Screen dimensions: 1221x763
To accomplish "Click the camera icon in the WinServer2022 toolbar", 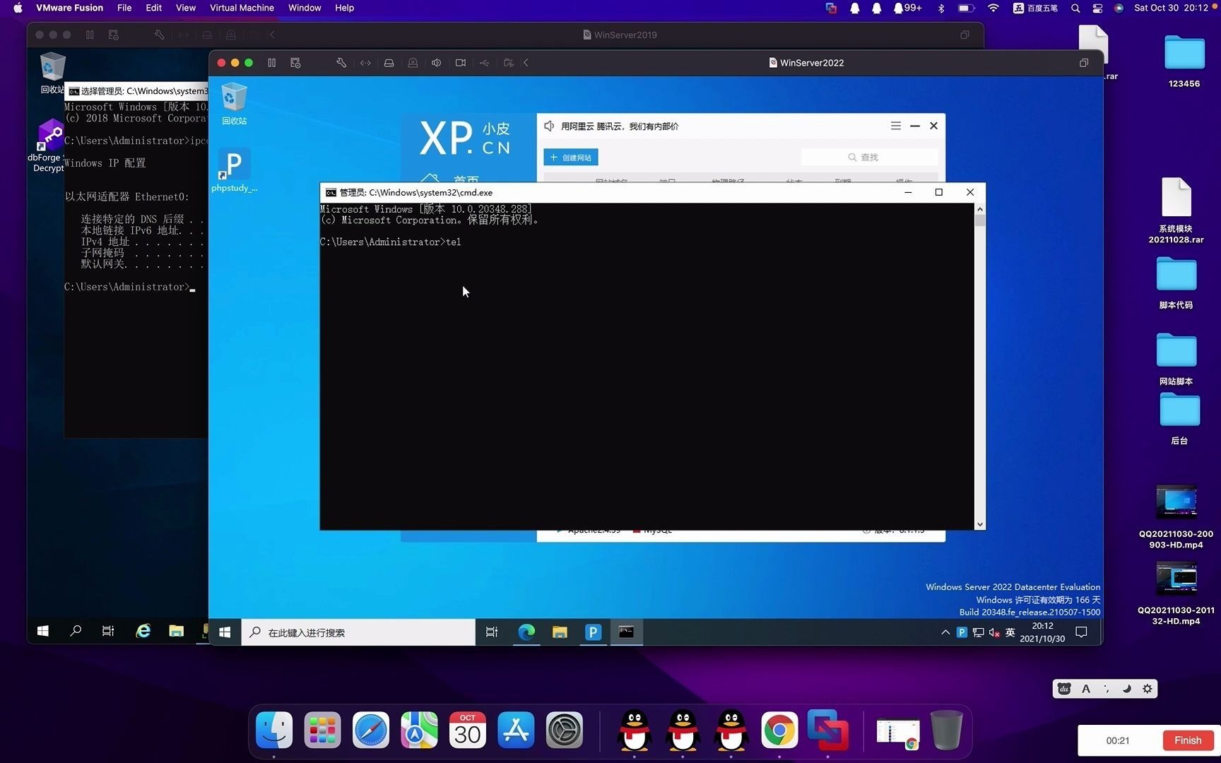I will pyautogui.click(x=461, y=63).
